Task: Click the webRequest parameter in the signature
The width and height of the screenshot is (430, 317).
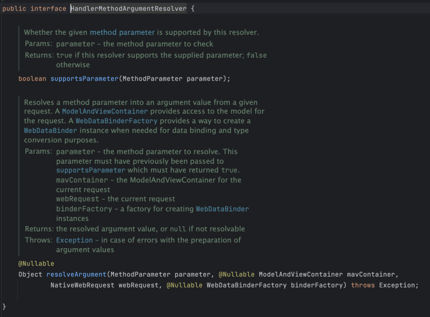Action: [138, 285]
